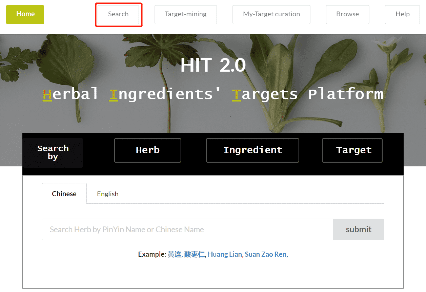Click the Herbal Ingredients' Targets Platform subtitle

pyautogui.click(x=213, y=94)
